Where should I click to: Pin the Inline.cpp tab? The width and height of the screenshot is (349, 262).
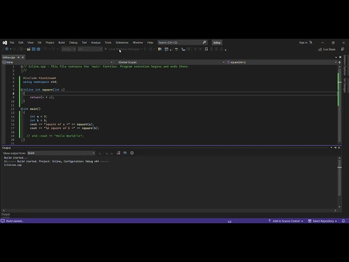click(x=19, y=57)
